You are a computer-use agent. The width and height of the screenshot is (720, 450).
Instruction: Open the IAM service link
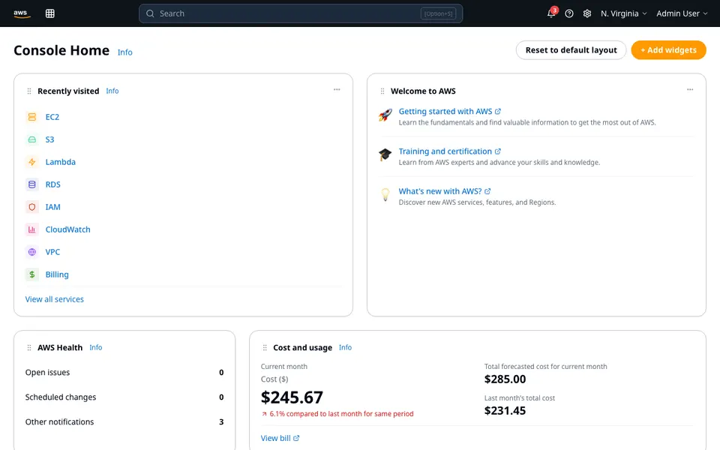tap(52, 207)
